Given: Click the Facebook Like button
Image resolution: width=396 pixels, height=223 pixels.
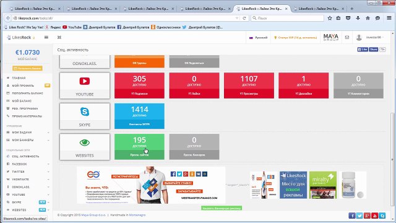Looking at the screenshot, I should (363, 50).
